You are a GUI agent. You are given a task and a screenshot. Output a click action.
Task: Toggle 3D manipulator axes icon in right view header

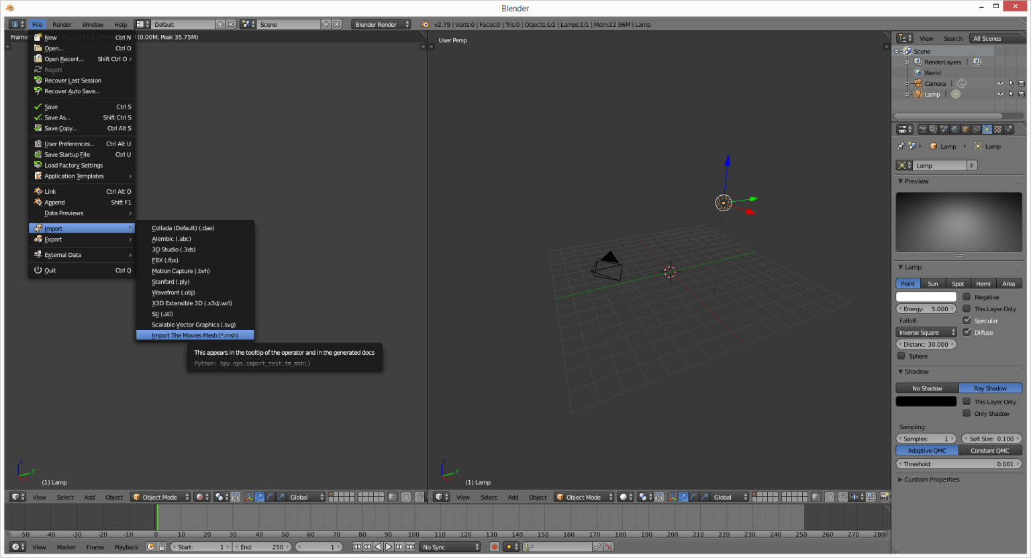[x=673, y=497]
